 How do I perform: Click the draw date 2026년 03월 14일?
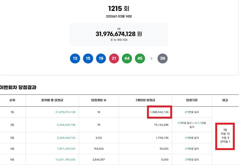(118, 16)
